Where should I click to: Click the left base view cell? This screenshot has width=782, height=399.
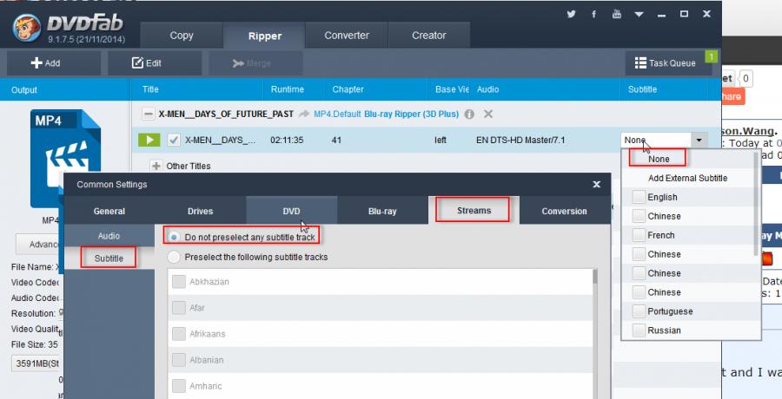click(441, 140)
